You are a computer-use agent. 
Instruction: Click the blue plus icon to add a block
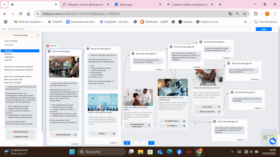coord(151,143)
